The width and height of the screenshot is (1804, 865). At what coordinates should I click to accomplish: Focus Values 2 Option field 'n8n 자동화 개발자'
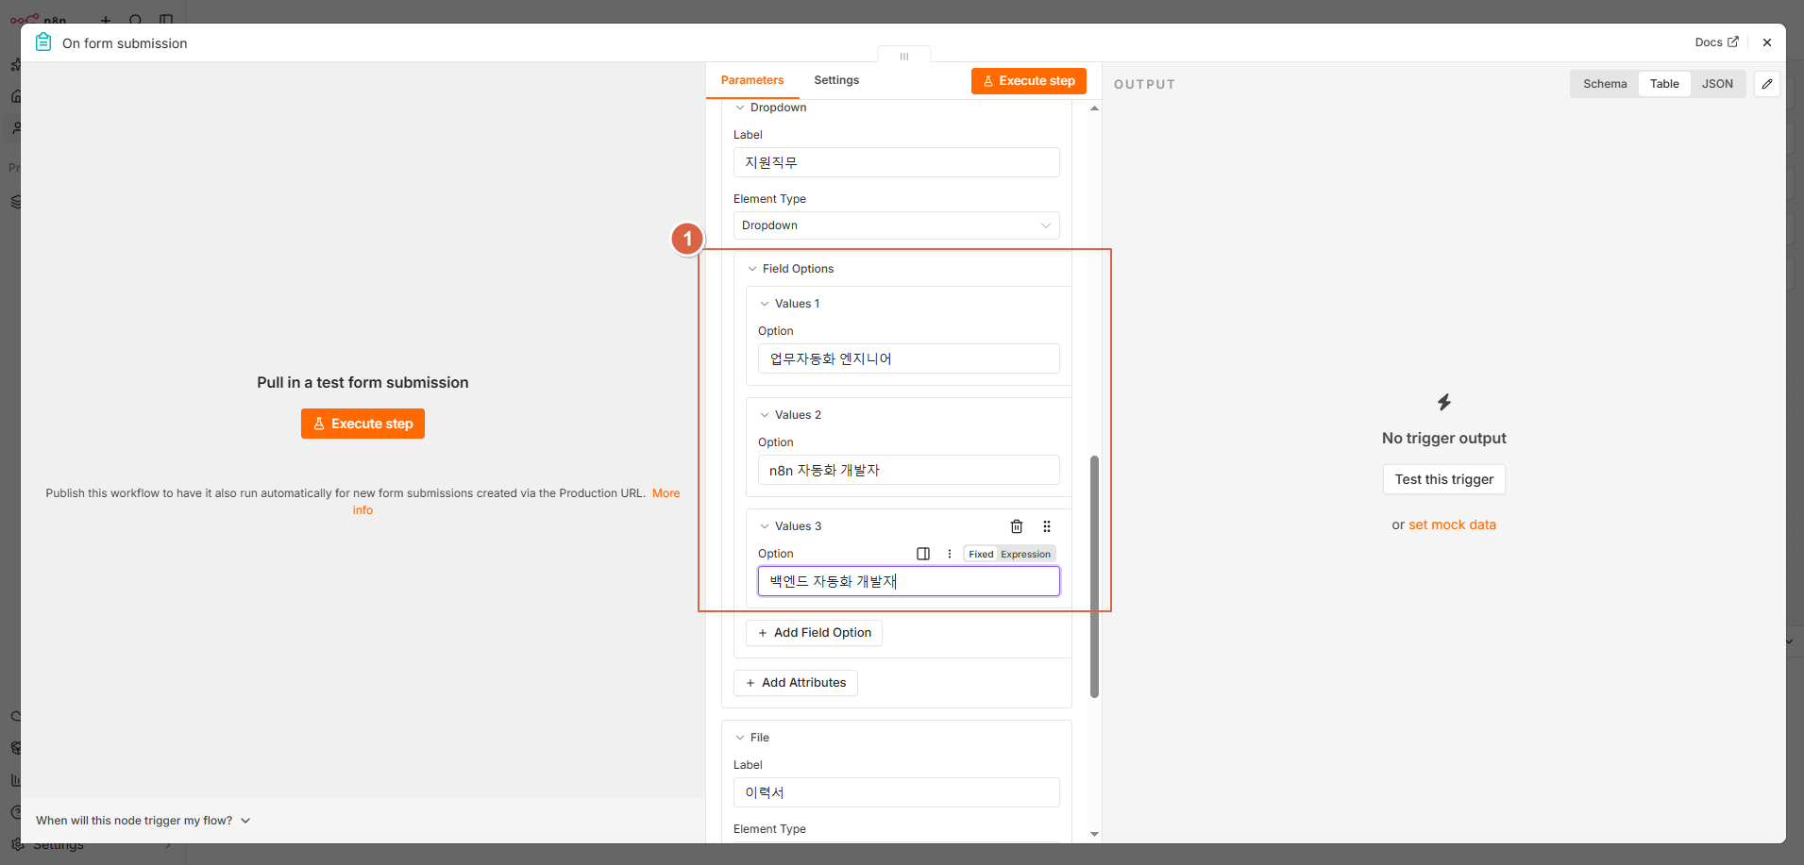tap(909, 470)
